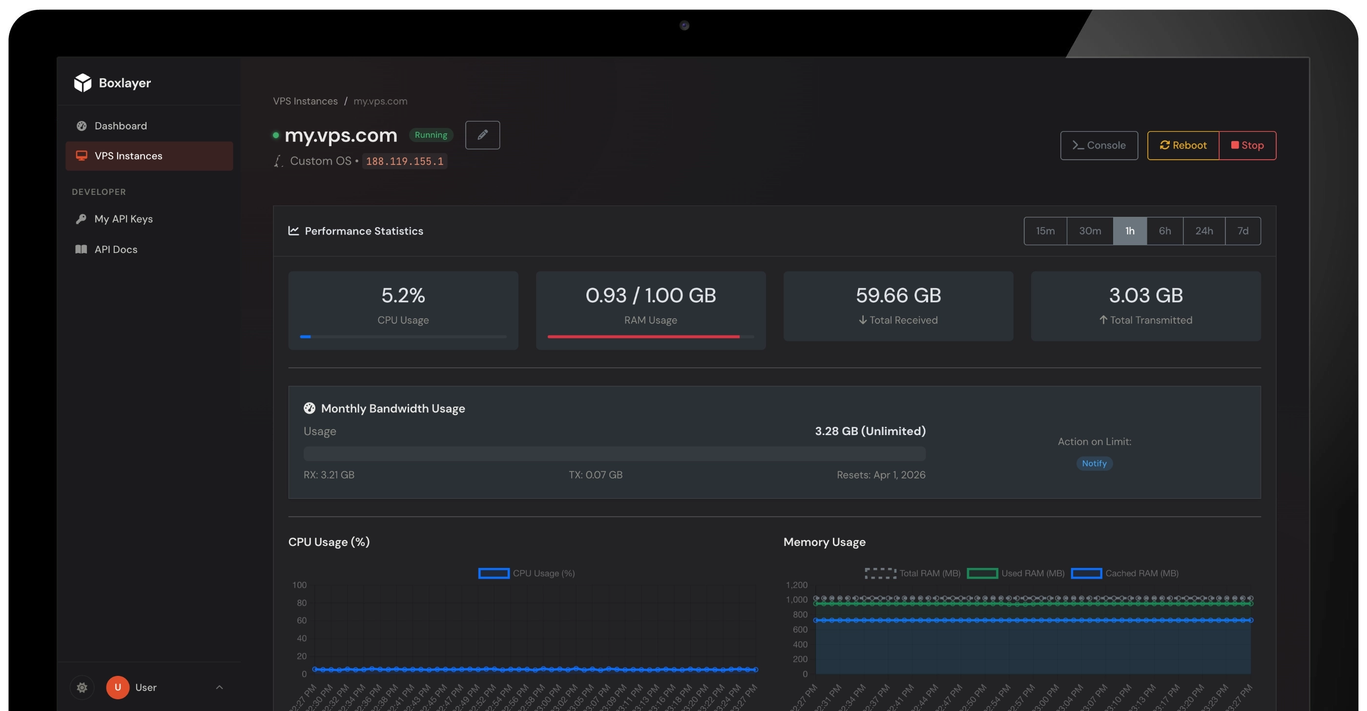Viewport: 1367px width, 711px height.
Task: Select VPS Instances in the sidebar
Action: coord(128,155)
